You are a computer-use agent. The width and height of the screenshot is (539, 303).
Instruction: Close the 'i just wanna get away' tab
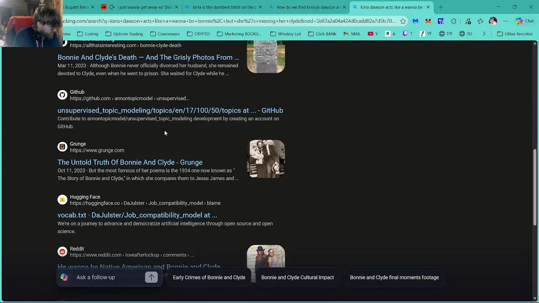[x=176, y=7]
